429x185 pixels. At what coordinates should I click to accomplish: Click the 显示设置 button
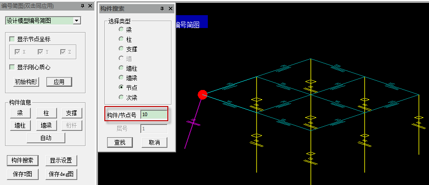click(61, 161)
